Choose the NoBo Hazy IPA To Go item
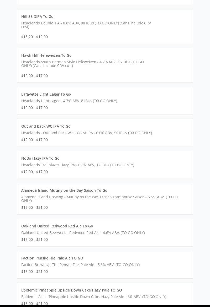Screen dimensions: 210x307 tap(40, 158)
